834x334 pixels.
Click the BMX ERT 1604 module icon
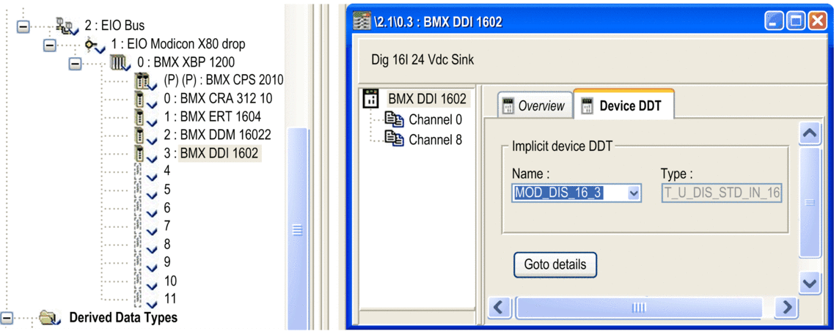coord(145,118)
